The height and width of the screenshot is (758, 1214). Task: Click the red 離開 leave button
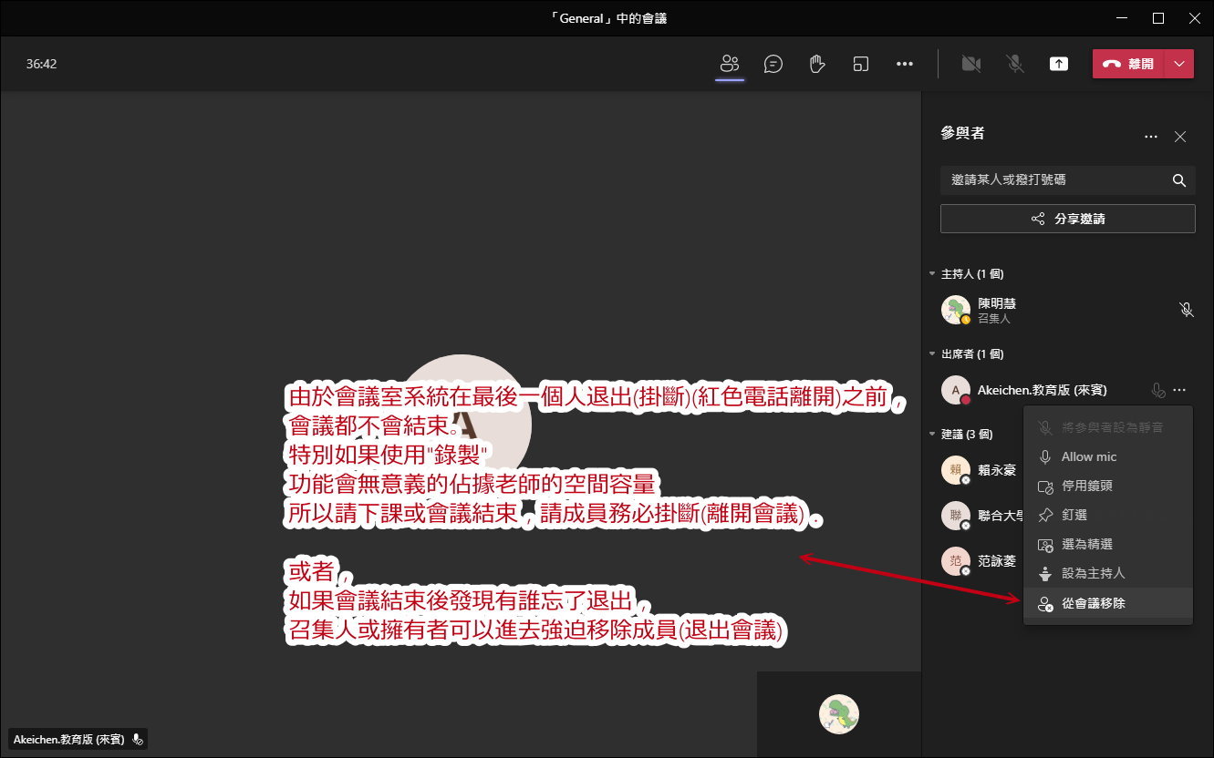click(1129, 64)
